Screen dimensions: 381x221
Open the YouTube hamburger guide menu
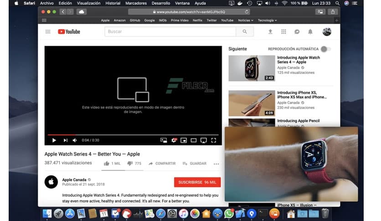pyautogui.click(x=48, y=32)
